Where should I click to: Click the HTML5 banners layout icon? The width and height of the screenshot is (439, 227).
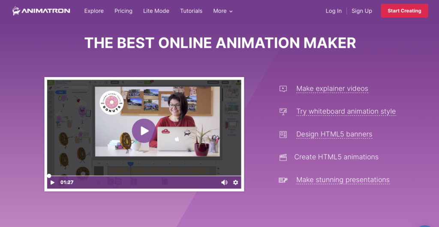(x=283, y=135)
